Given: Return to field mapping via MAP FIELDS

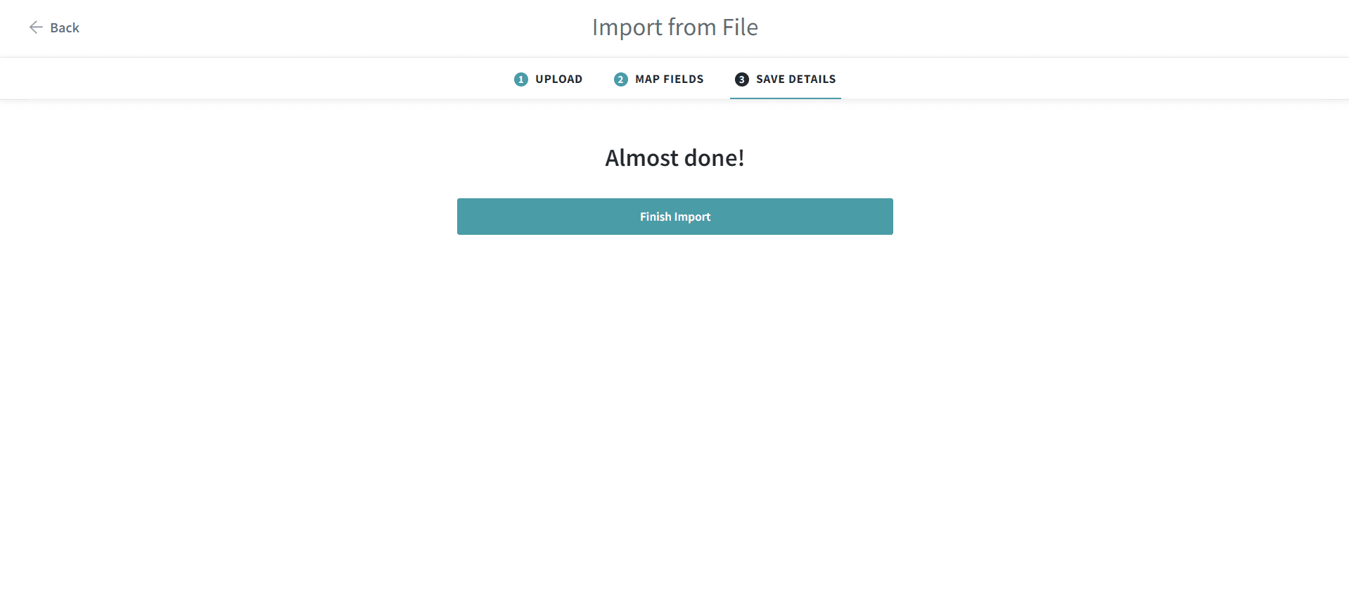Looking at the screenshot, I should [668, 79].
